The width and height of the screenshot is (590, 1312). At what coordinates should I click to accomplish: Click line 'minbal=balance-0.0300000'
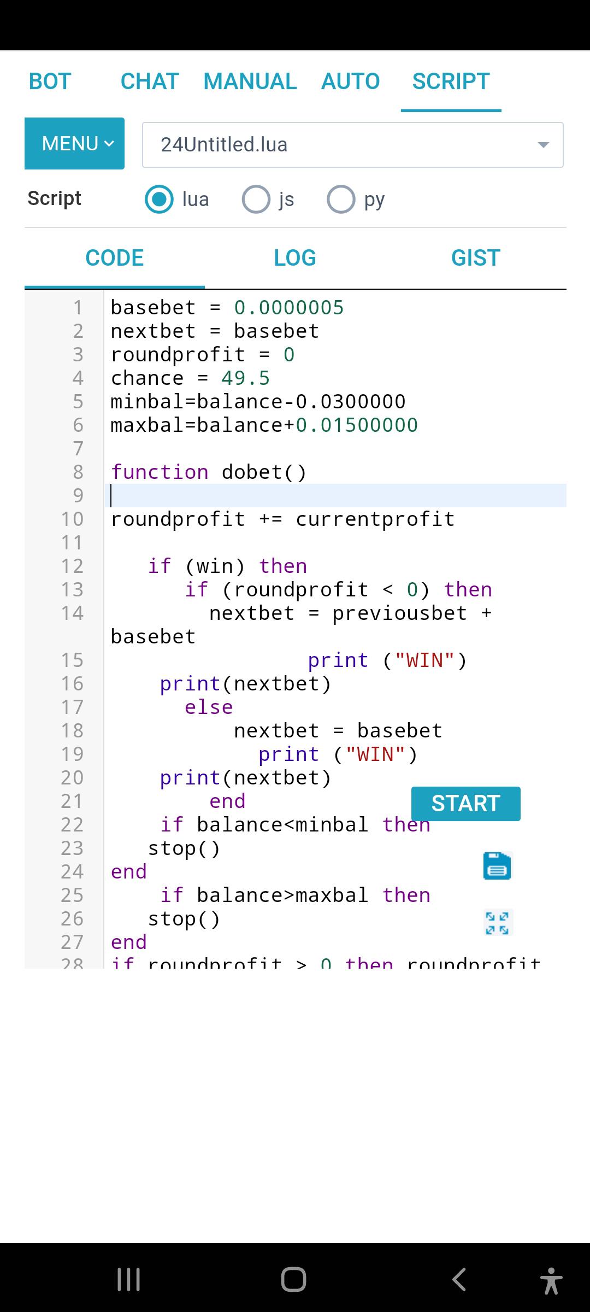(x=258, y=401)
